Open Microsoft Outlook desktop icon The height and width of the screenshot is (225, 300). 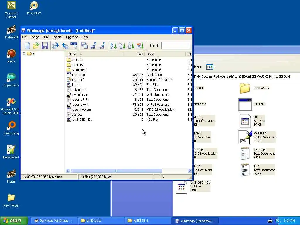point(11,10)
